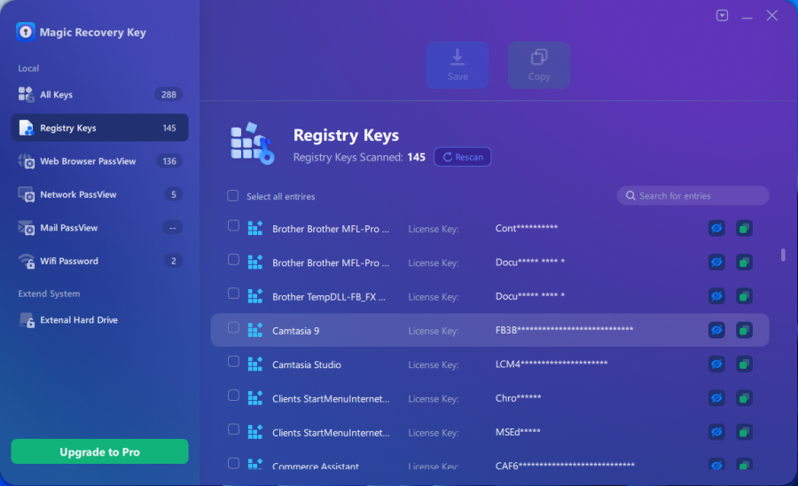Screen dimensions: 798x486
Task: Tick checkbox for Camtasia 9 row
Action: pyautogui.click(x=233, y=327)
